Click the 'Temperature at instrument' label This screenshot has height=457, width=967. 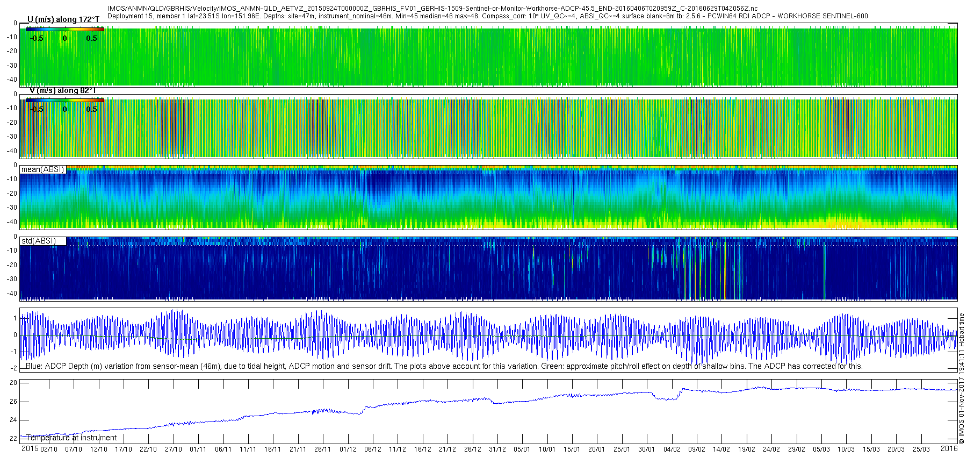pyautogui.click(x=71, y=438)
